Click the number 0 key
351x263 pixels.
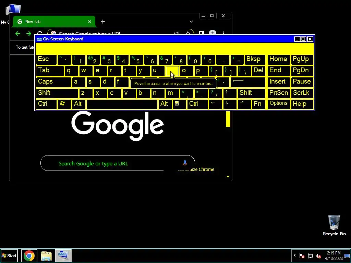click(208, 59)
